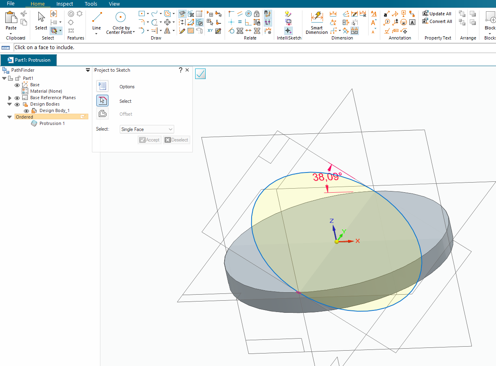Open the File menu
496x366 pixels.
point(11,4)
